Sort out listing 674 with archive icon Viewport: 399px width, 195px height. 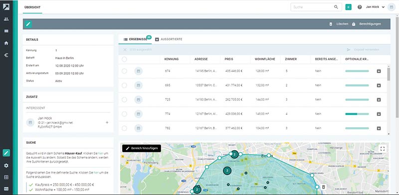coord(379,71)
